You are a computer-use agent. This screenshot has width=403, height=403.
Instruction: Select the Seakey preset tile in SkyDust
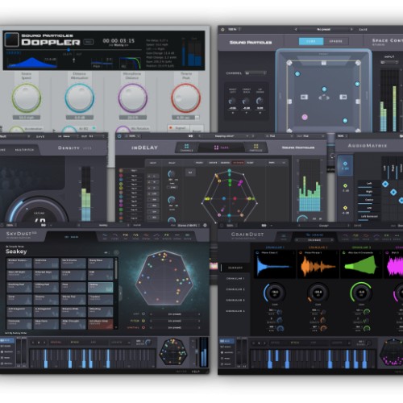100,287
